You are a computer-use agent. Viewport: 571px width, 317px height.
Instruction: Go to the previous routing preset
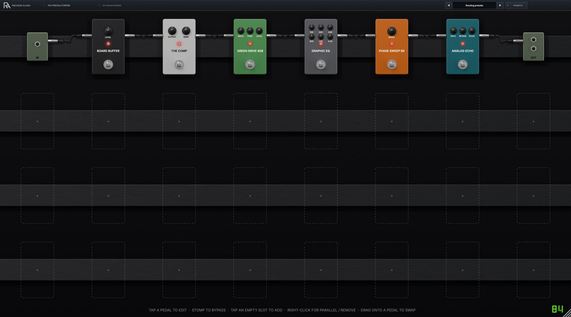pos(449,5)
